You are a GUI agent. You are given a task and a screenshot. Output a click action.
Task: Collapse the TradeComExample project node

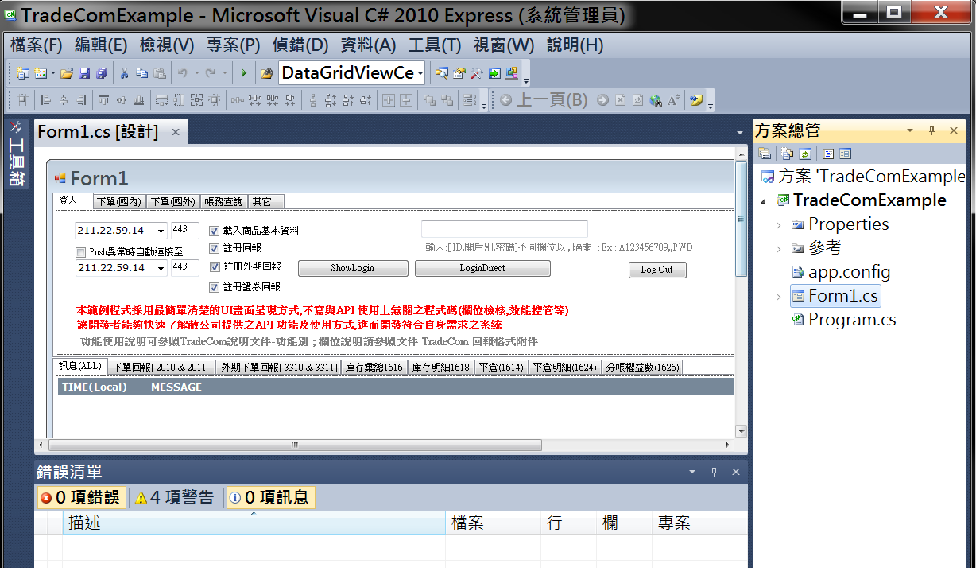(x=764, y=200)
